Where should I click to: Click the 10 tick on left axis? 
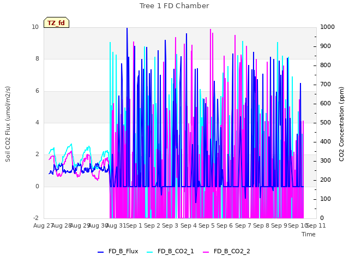[35, 27]
